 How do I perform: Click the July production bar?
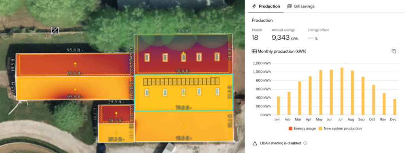(x=342, y=91)
